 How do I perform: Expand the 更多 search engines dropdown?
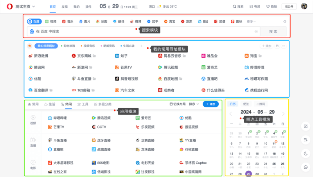[251, 21]
